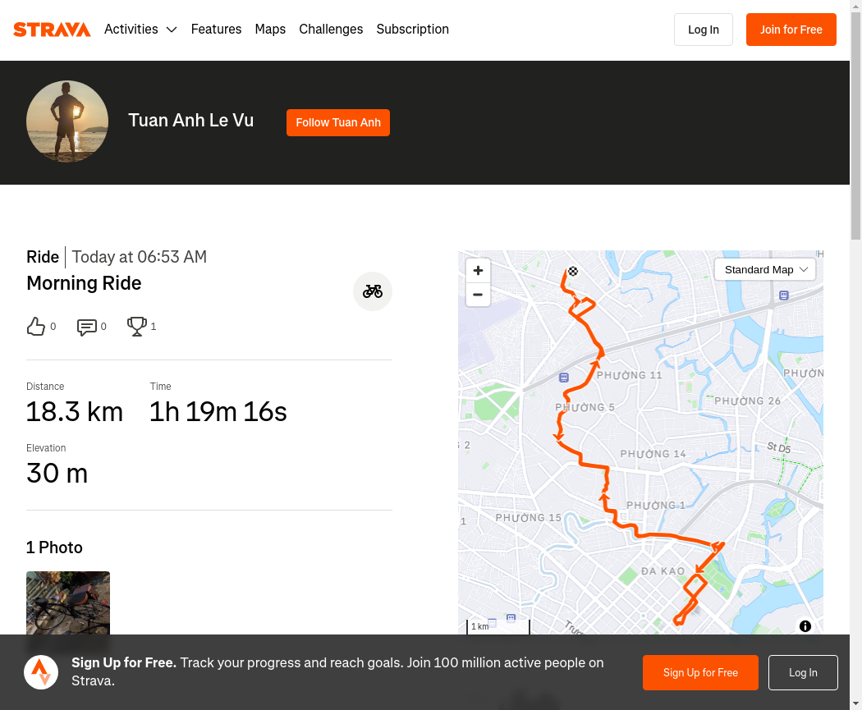This screenshot has height=710, width=862.
Task: Open the Subscription page
Action: (412, 29)
